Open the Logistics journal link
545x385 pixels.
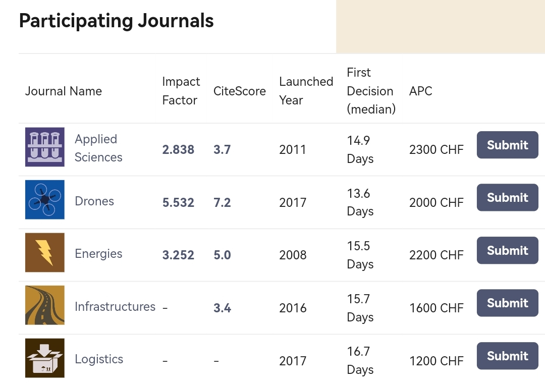(99, 359)
